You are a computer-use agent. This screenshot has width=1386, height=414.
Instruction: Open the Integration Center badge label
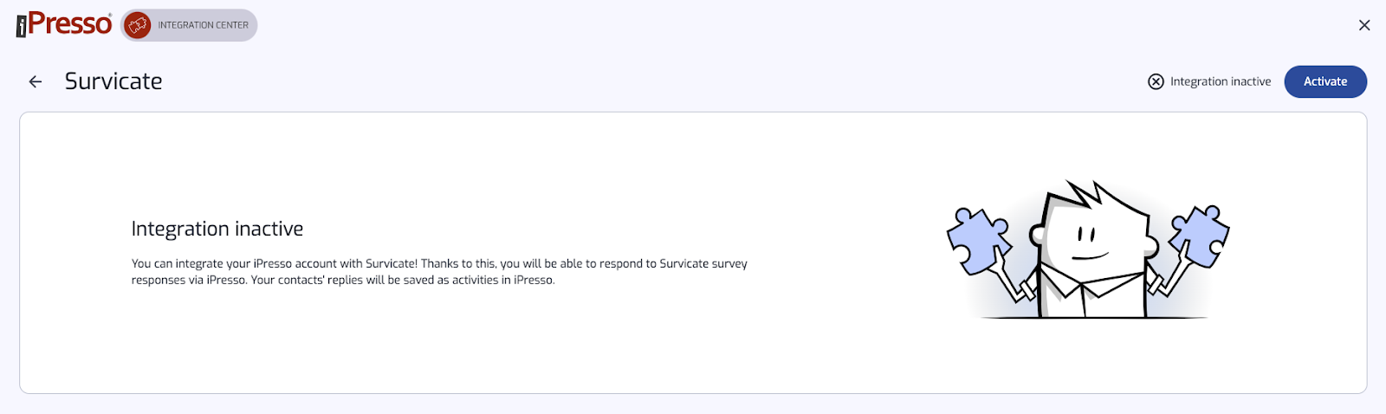coord(203,25)
